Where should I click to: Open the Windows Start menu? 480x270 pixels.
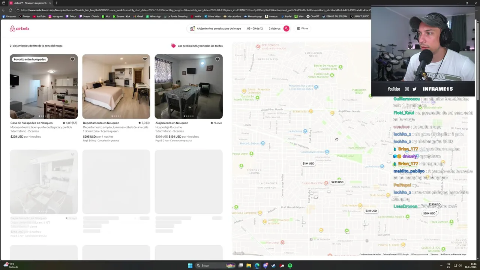pos(190,265)
